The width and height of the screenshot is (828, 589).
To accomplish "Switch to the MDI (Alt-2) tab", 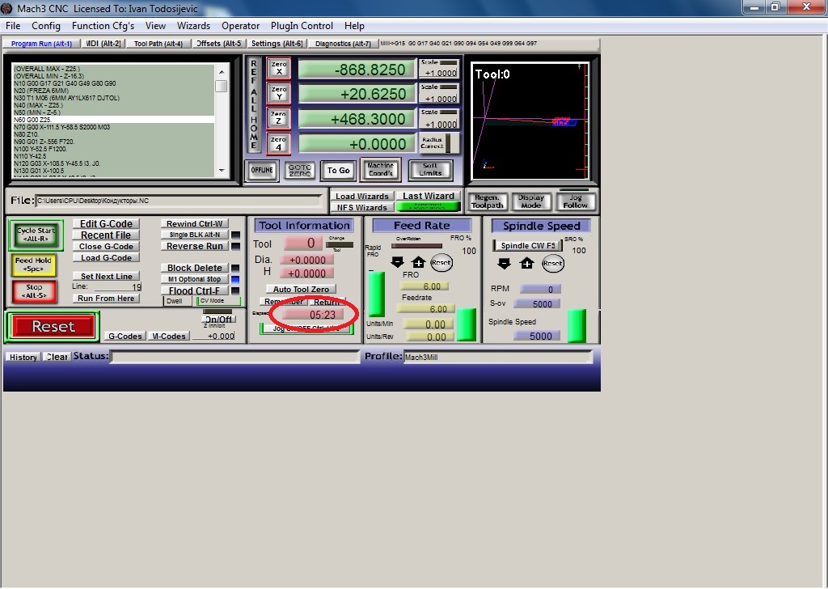I will (x=103, y=44).
